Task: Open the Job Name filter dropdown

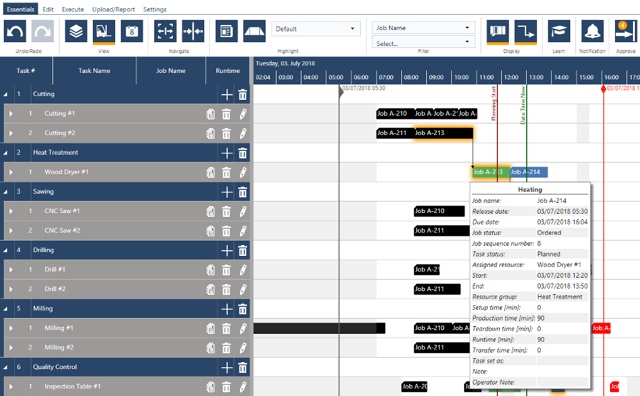Action: tap(423, 28)
